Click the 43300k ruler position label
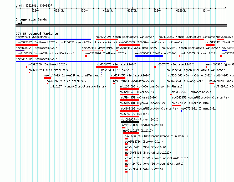 [205, 11]
